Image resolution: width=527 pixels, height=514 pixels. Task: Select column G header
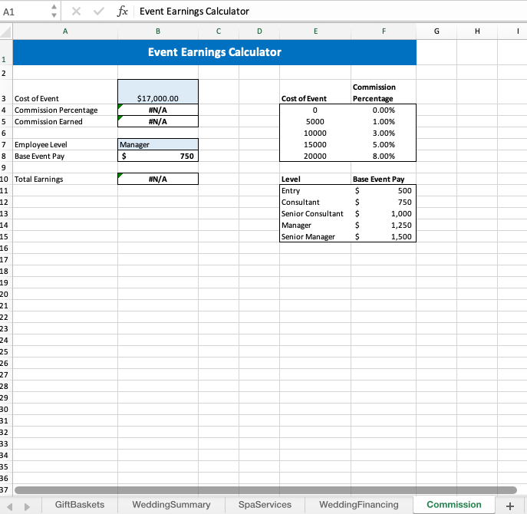pos(436,31)
